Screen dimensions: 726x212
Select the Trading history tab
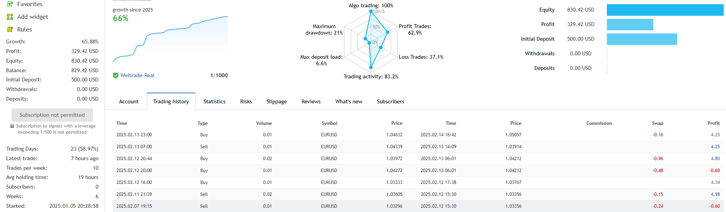[171, 101]
